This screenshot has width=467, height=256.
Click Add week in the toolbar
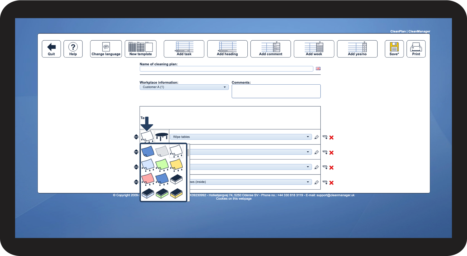[x=314, y=49]
